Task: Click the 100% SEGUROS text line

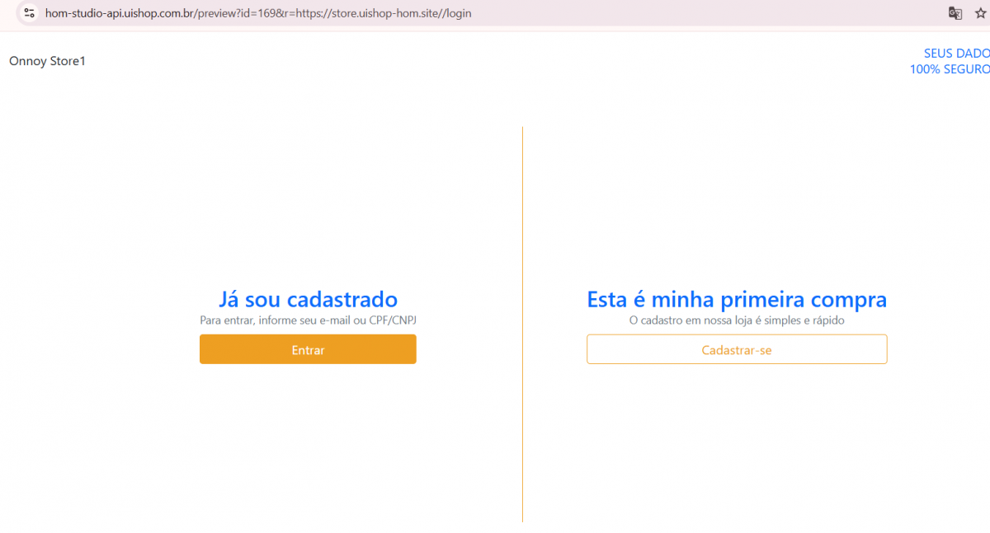Action: tap(949, 69)
